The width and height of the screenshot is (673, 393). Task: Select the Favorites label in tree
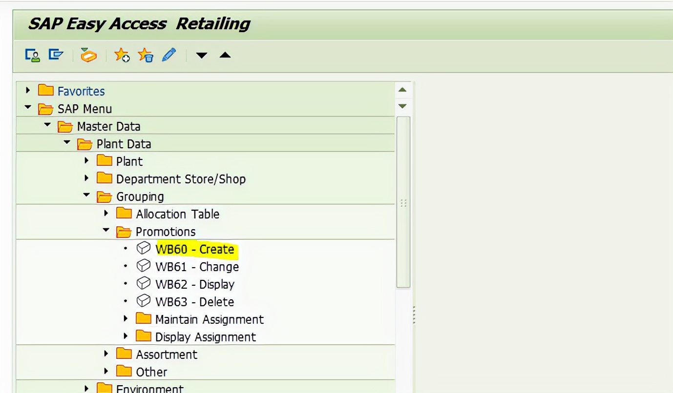point(81,91)
